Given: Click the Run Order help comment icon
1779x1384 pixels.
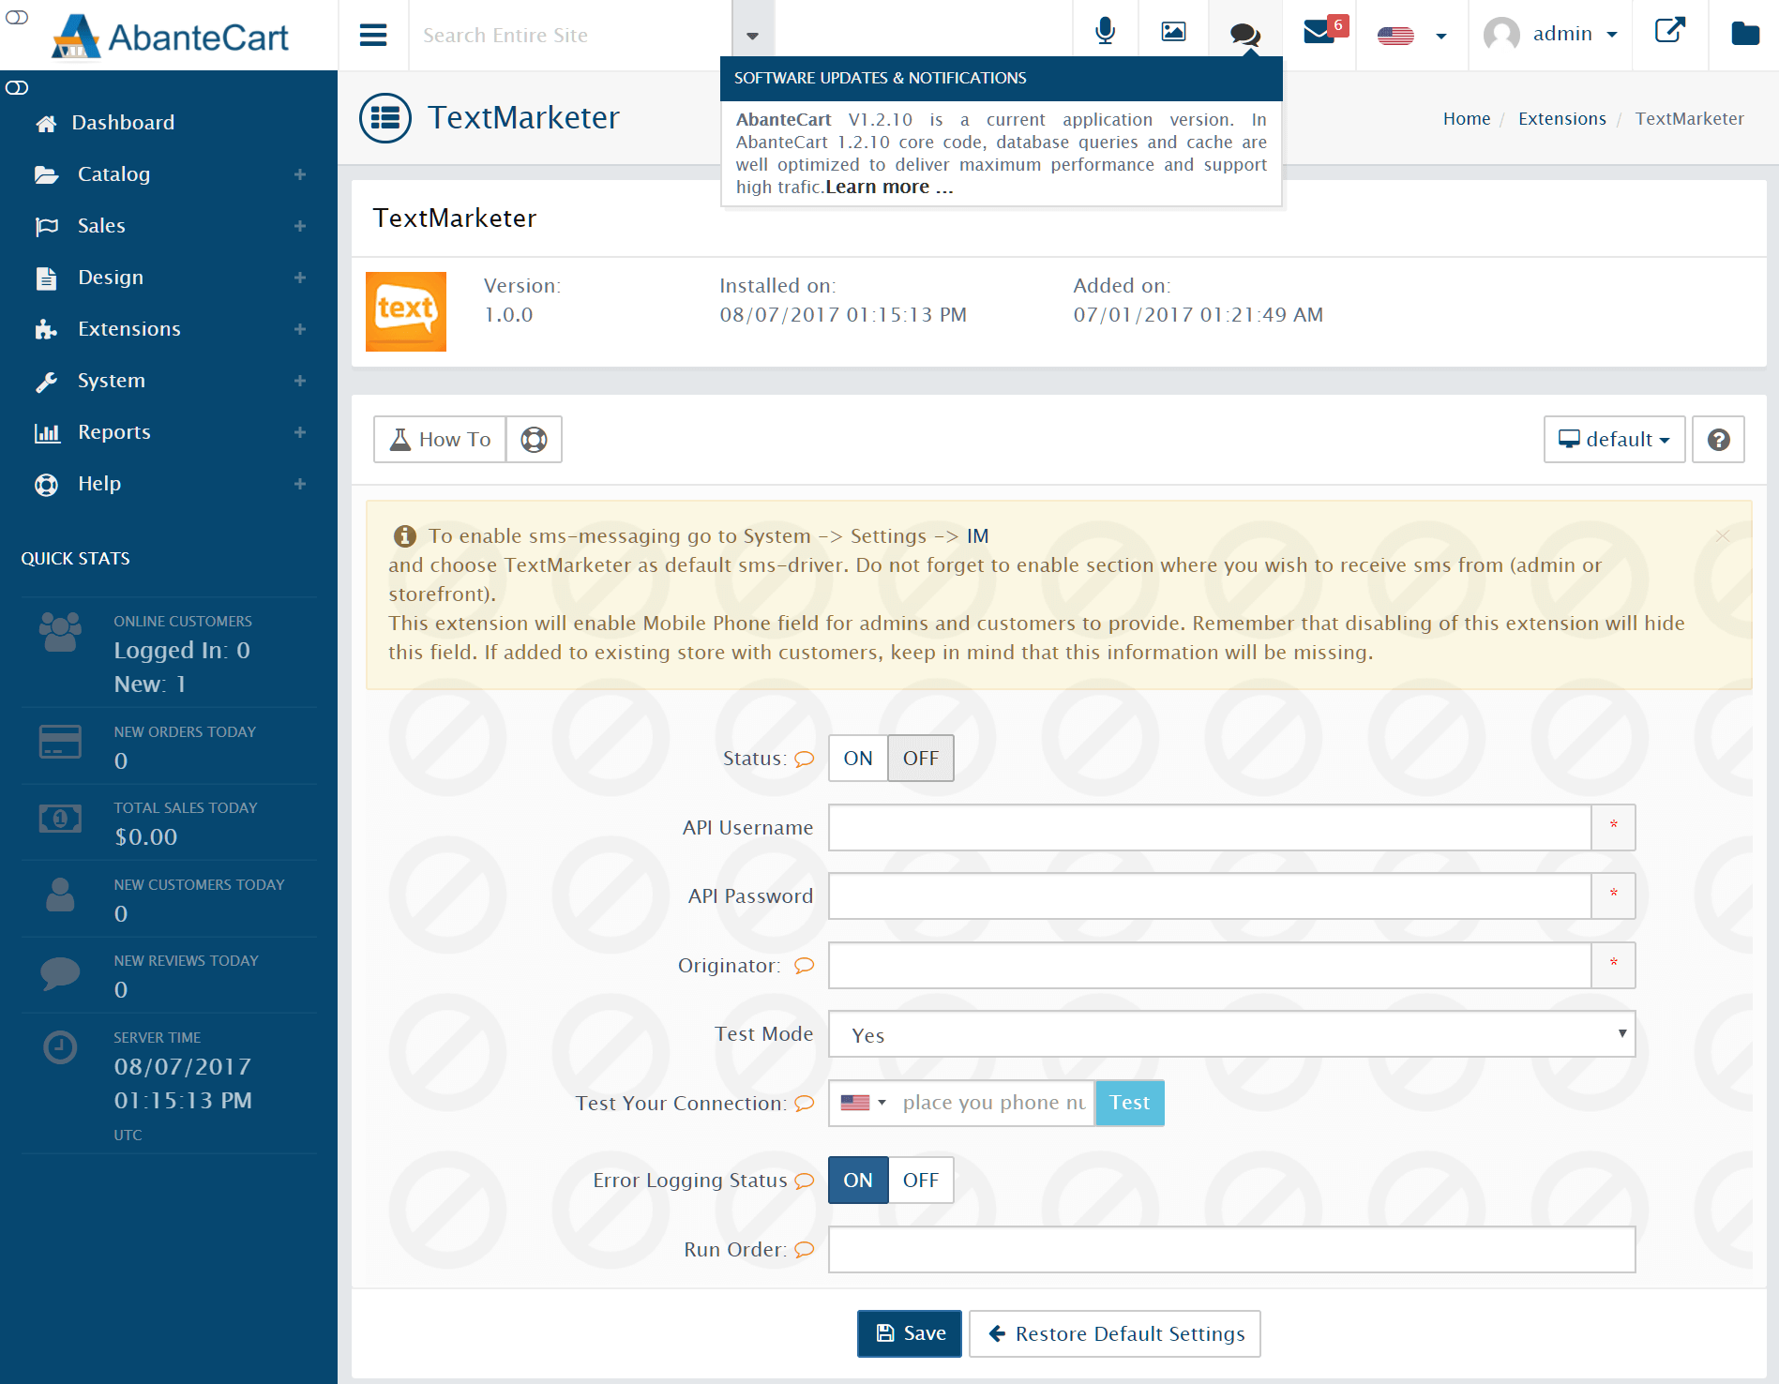Looking at the screenshot, I should coord(804,1250).
